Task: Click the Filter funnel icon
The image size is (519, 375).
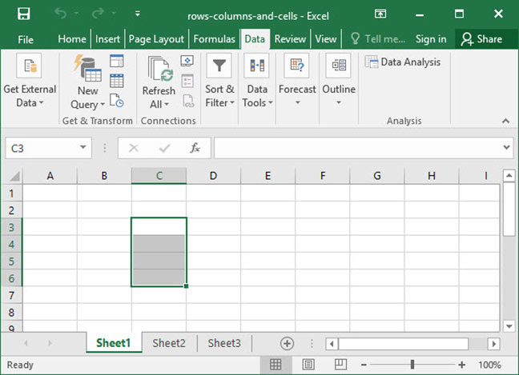Action: [219, 66]
